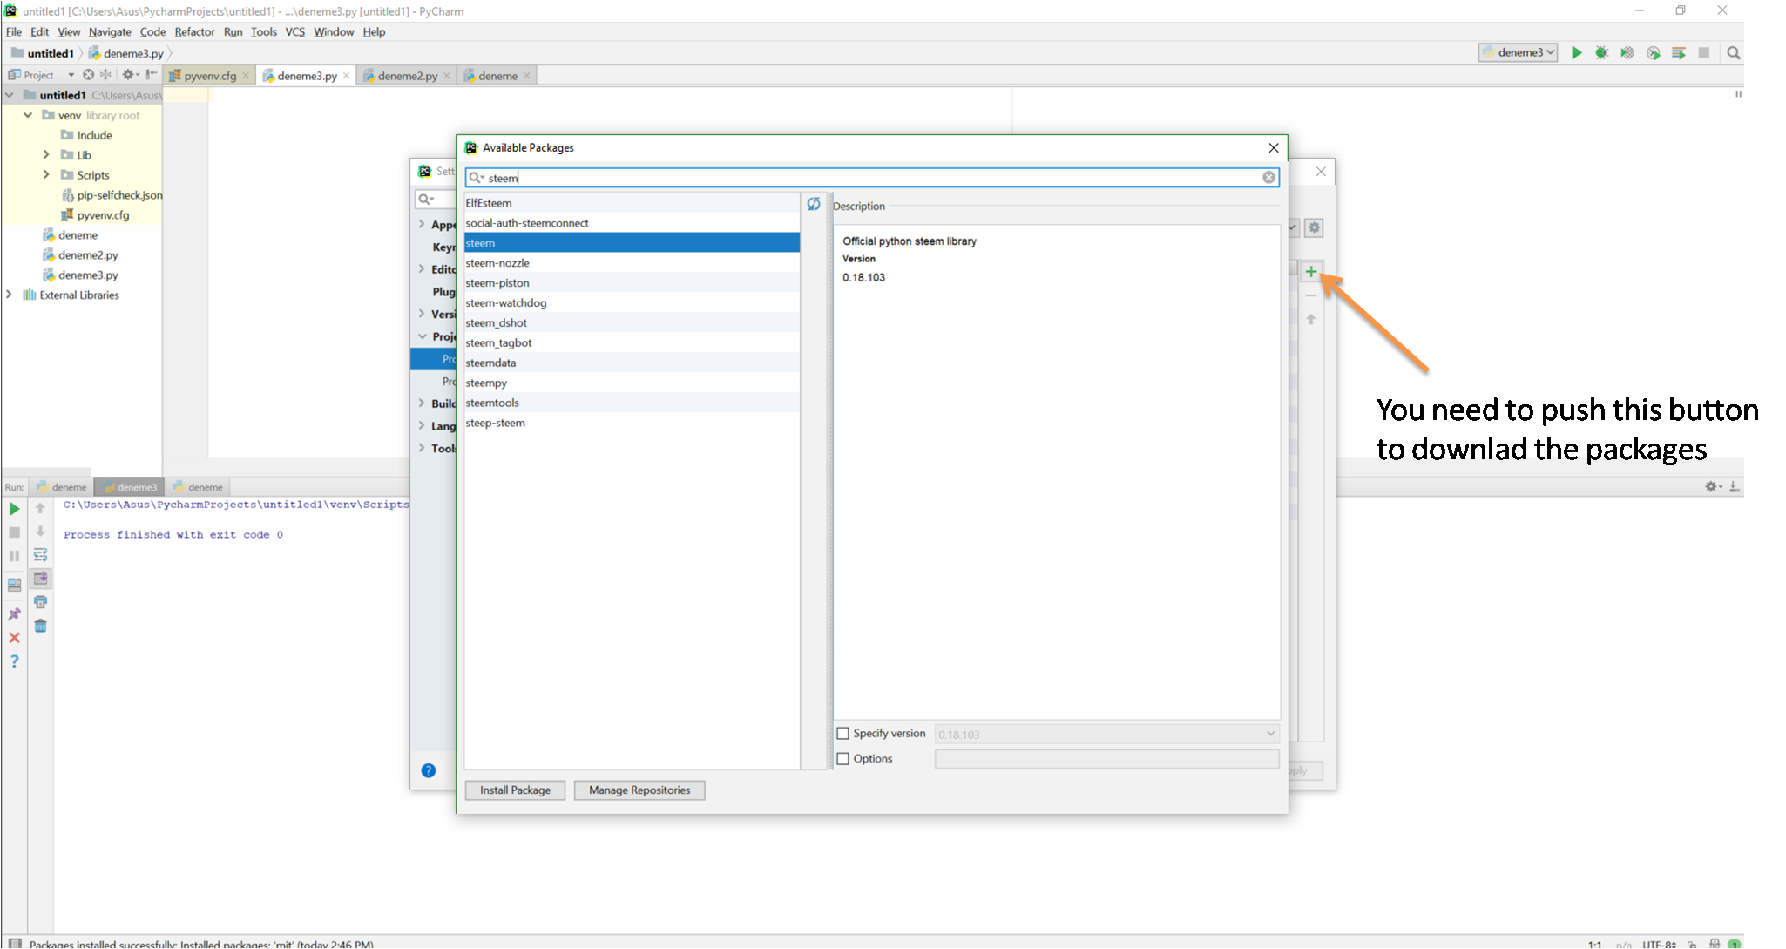Image resolution: width=1786 pixels, height=949 pixels.
Task: Open the Tools menu
Action: 263,32
